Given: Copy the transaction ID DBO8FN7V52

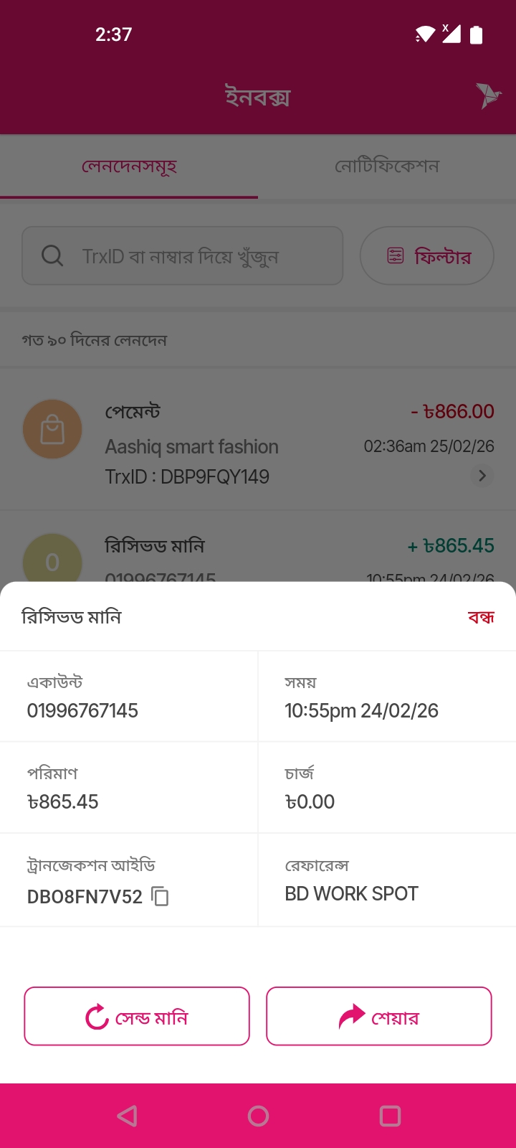Looking at the screenshot, I should (x=161, y=896).
